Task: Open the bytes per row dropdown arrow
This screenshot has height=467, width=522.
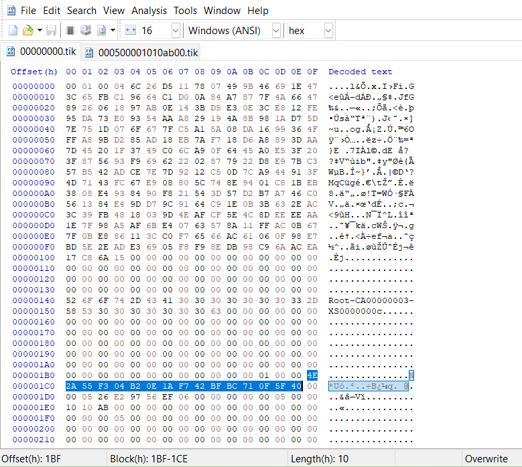Action: tap(176, 31)
